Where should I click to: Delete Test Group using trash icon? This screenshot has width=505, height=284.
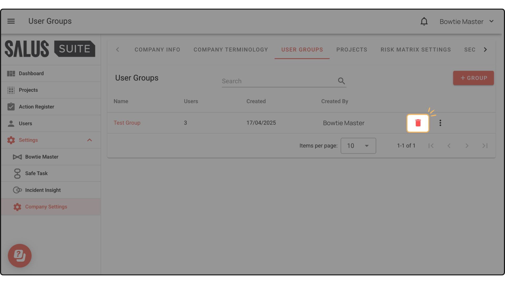pyautogui.click(x=418, y=123)
